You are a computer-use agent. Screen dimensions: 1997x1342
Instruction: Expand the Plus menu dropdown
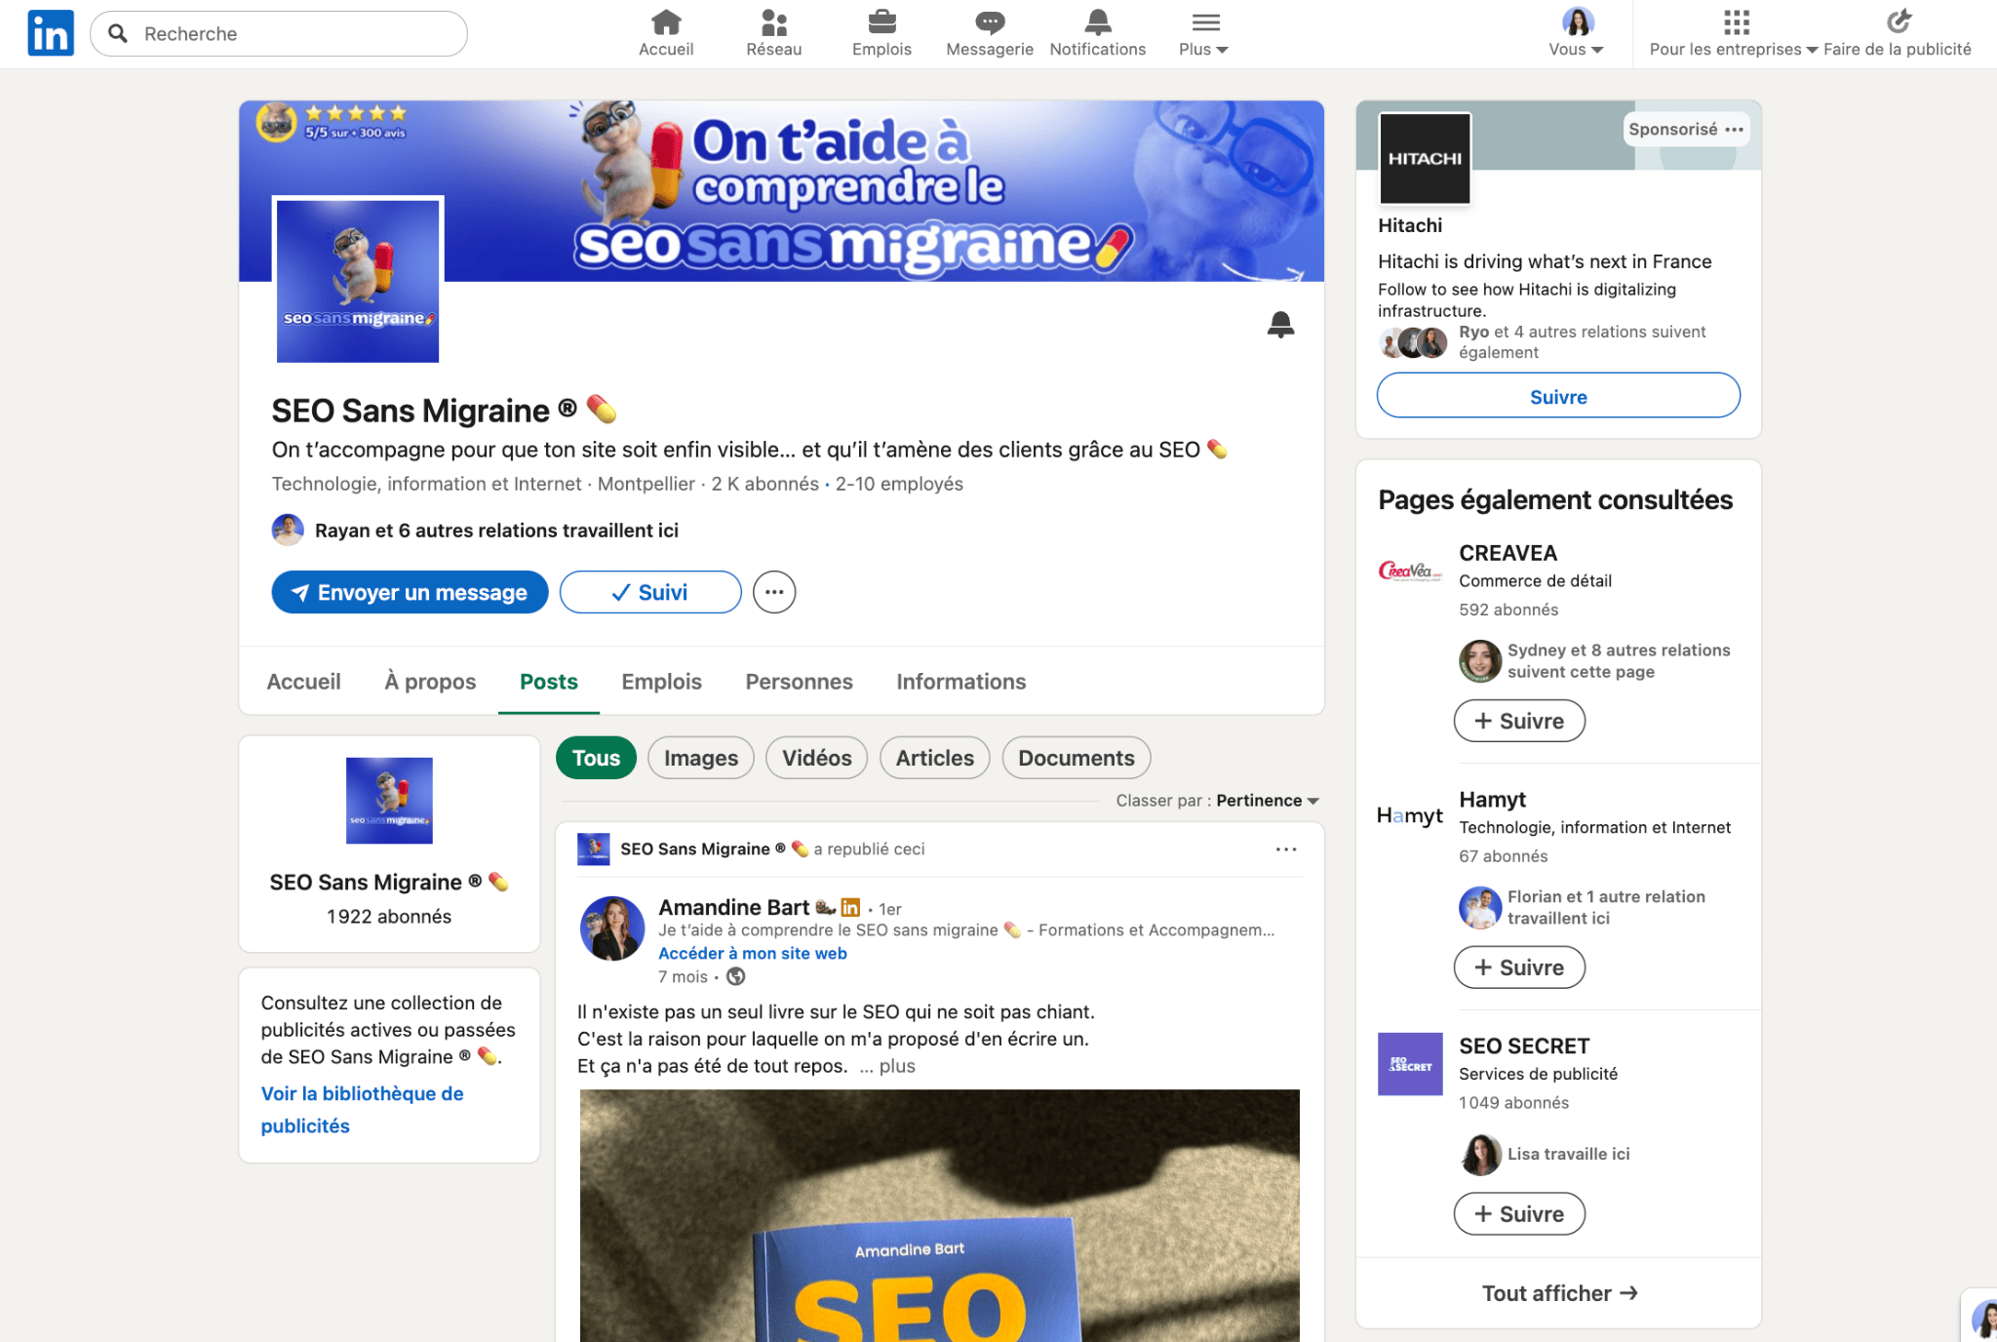(1204, 33)
